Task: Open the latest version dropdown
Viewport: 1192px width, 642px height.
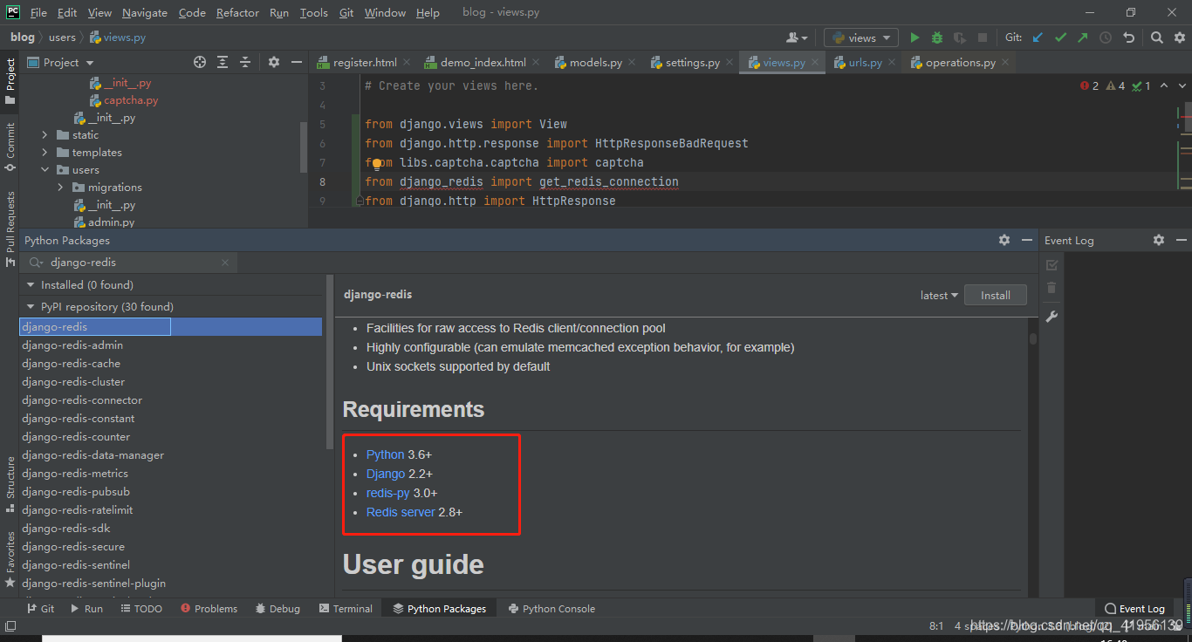Action: (x=940, y=296)
